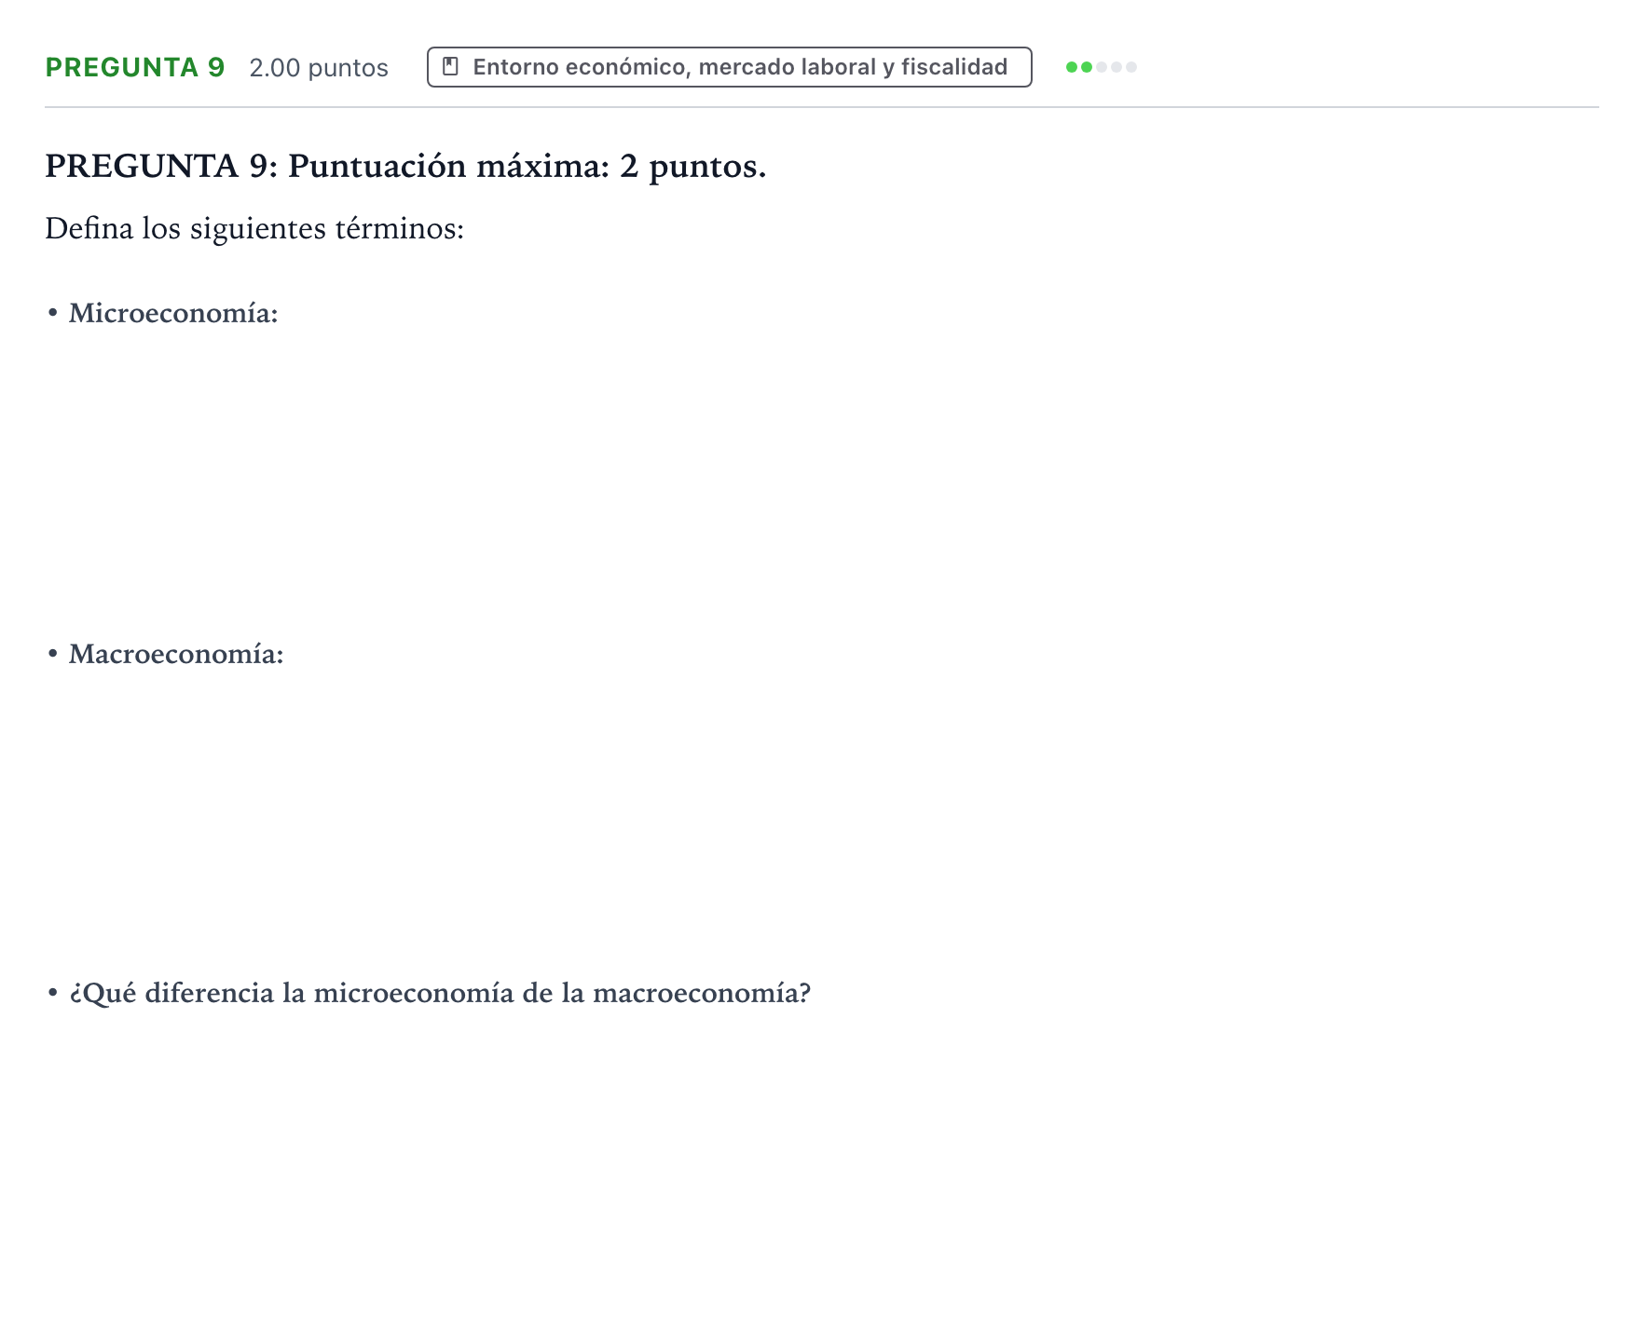Click the book icon in the topic tag
This screenshot has height=1330, width=1644.
[450, 67]
